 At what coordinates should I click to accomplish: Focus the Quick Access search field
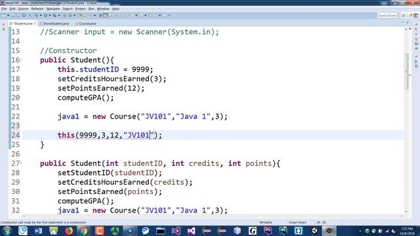387,16
